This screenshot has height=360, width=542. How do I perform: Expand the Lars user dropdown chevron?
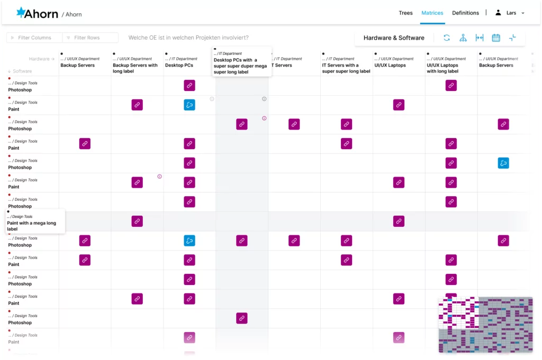tap(523, 13)
